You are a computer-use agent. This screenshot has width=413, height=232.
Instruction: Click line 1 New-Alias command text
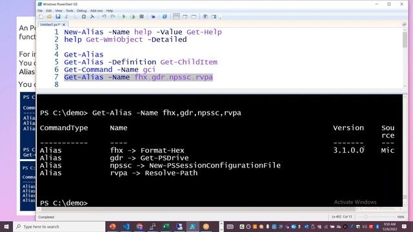coord(143,32)
